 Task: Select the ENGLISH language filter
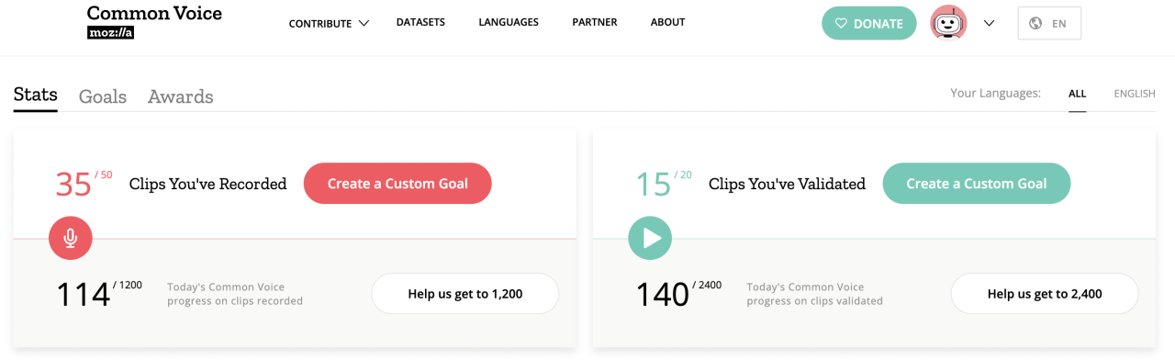1135,94
